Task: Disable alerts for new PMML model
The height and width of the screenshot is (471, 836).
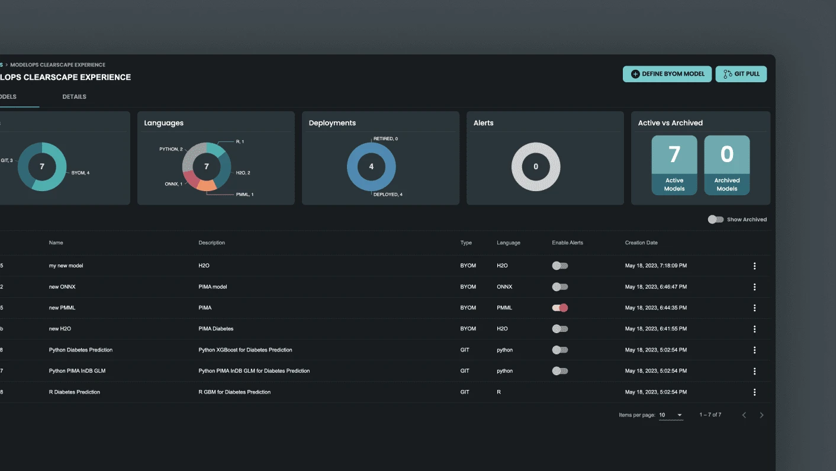Action: tap(560, 308)
